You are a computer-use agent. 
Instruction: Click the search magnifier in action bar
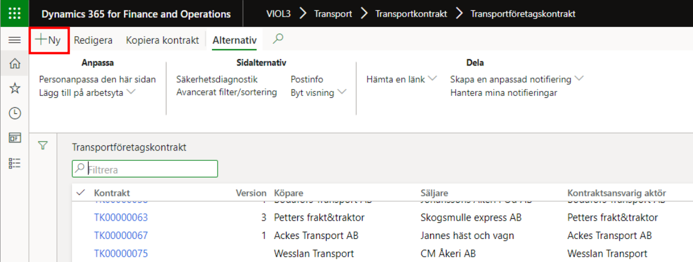(x=278, y=39)
